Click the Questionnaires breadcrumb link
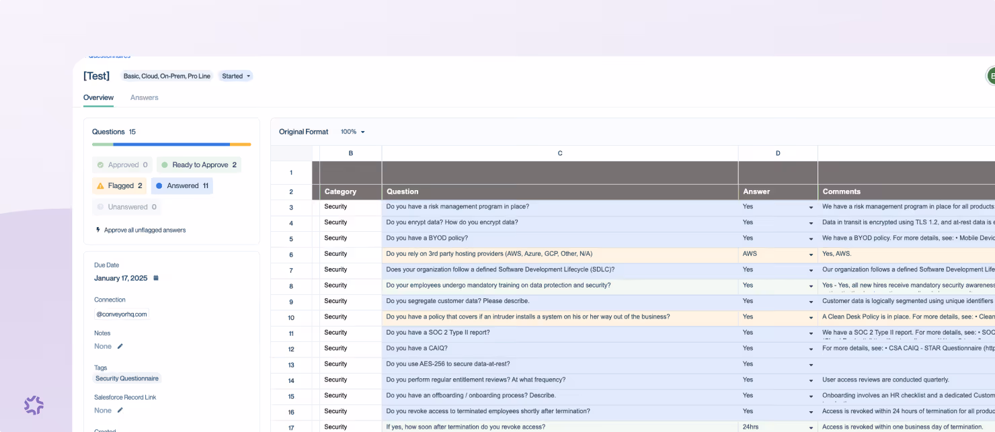 pos(110,56)
